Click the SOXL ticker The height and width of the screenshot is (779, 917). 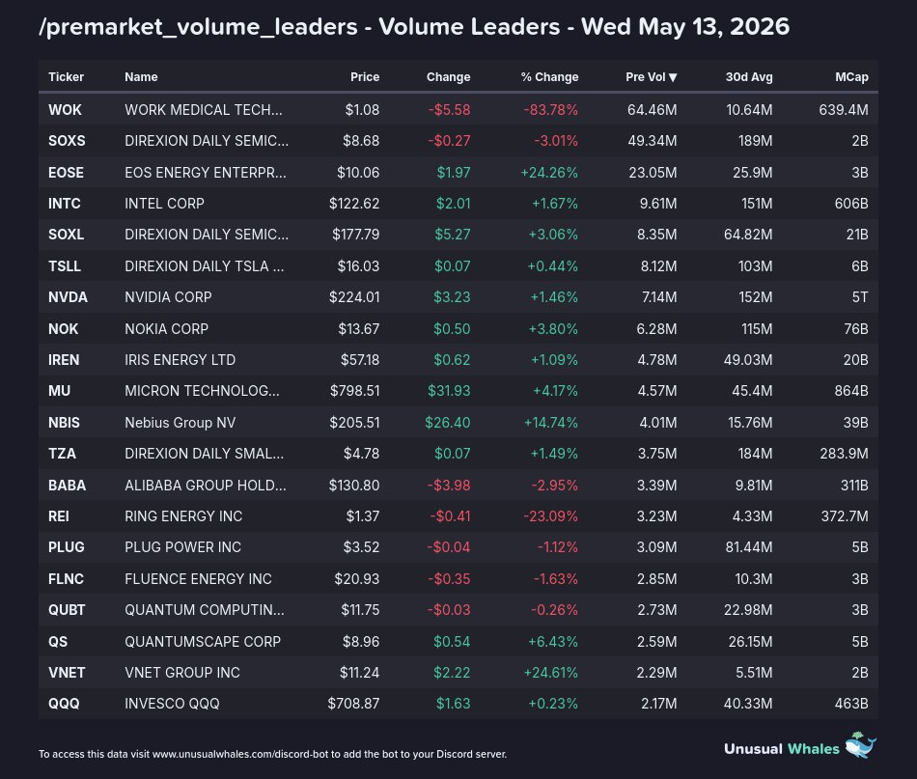(66, 235)
